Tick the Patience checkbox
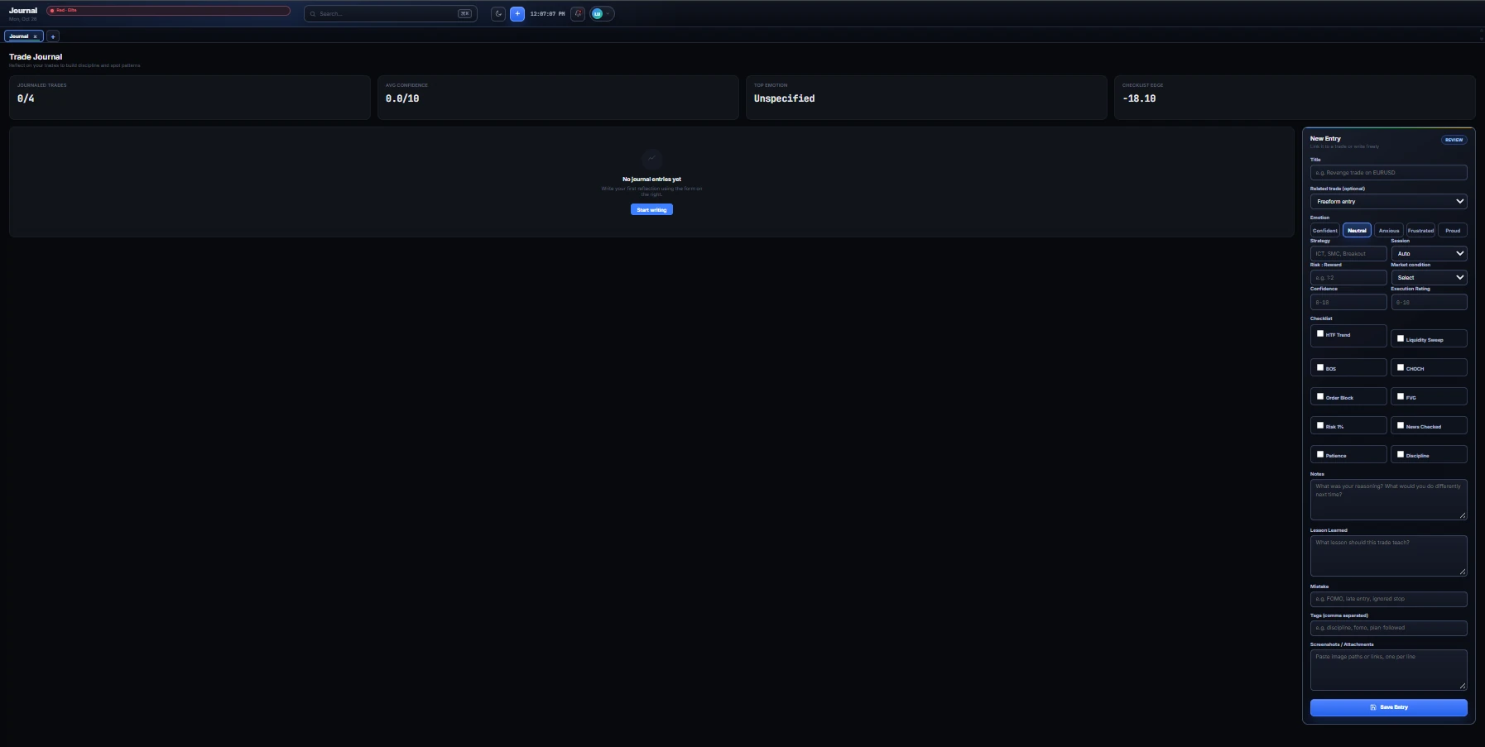The width and height of the screenshot is (1485, 747). 1320,454
